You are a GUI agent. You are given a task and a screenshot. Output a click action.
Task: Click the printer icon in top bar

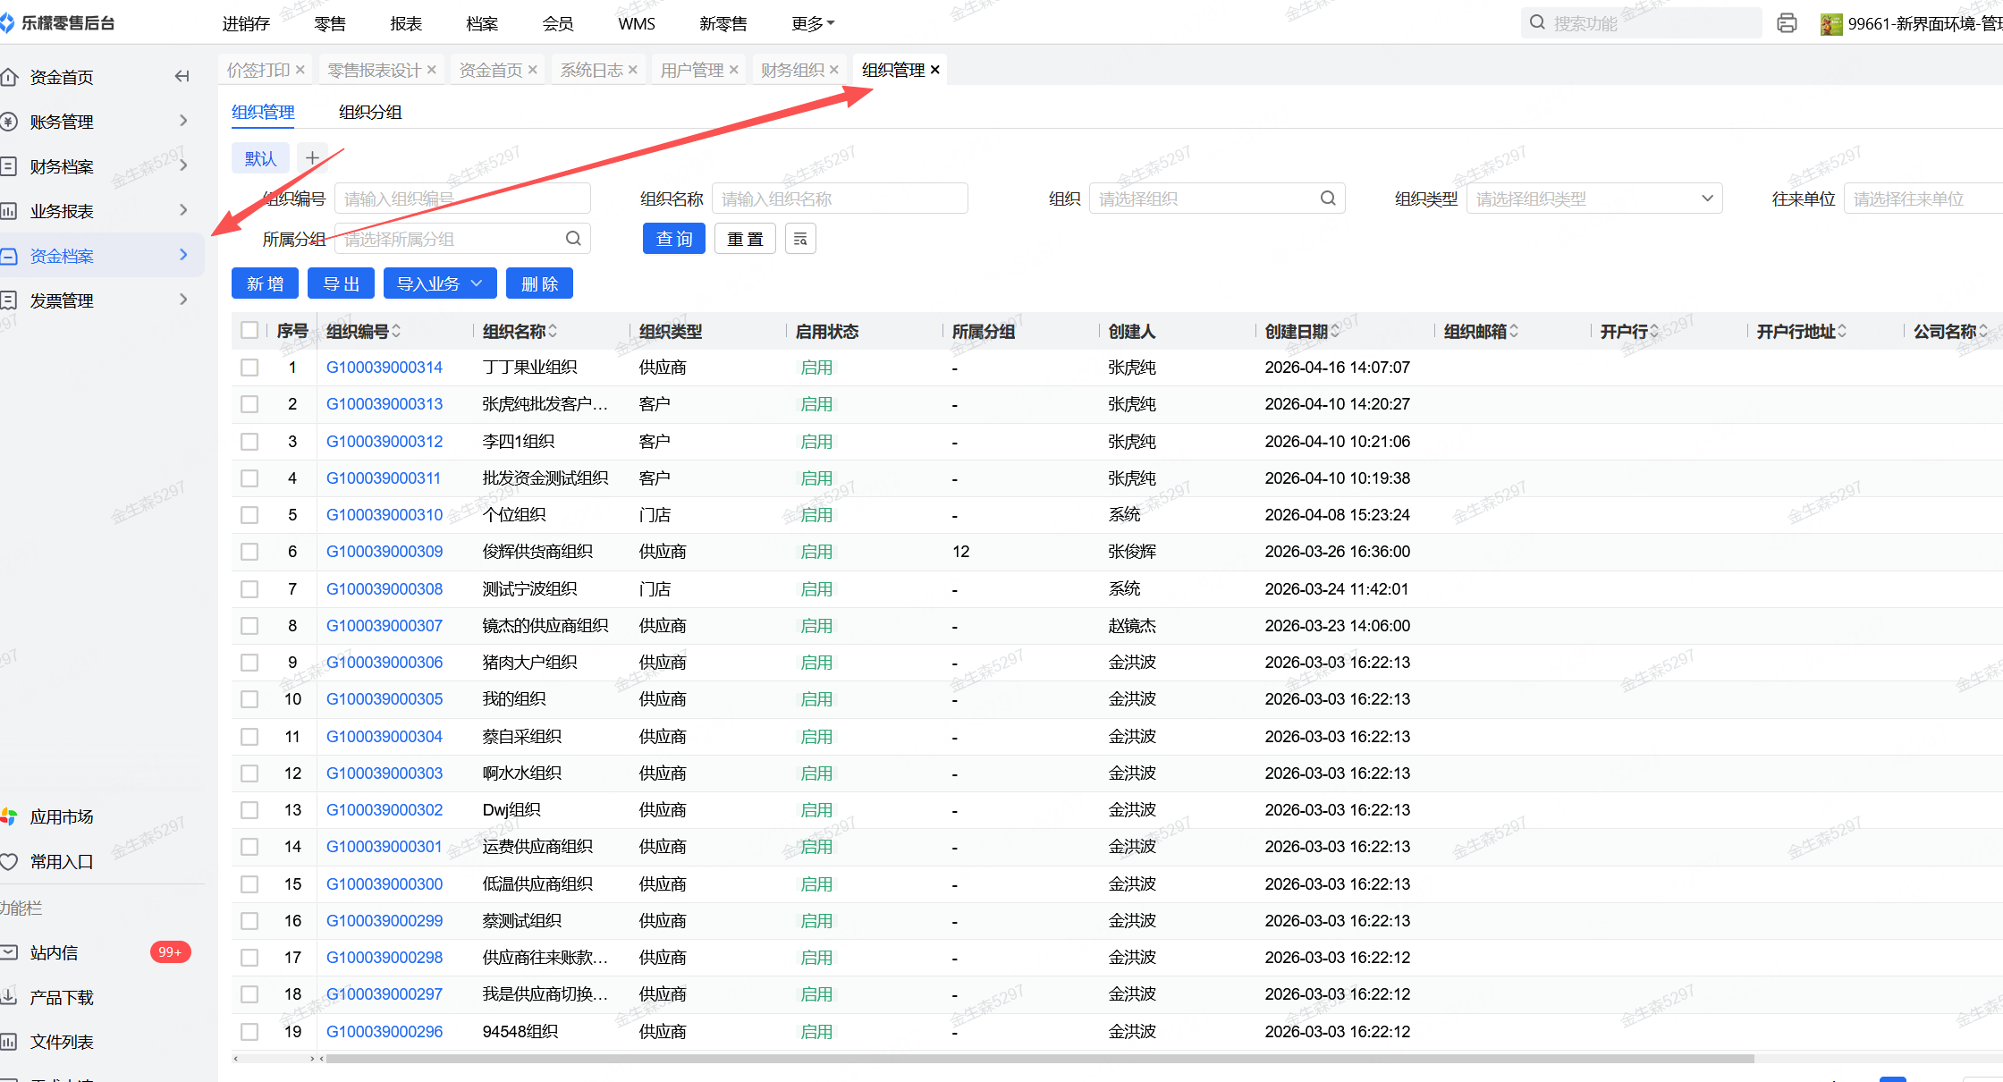tap(1787, 23)
